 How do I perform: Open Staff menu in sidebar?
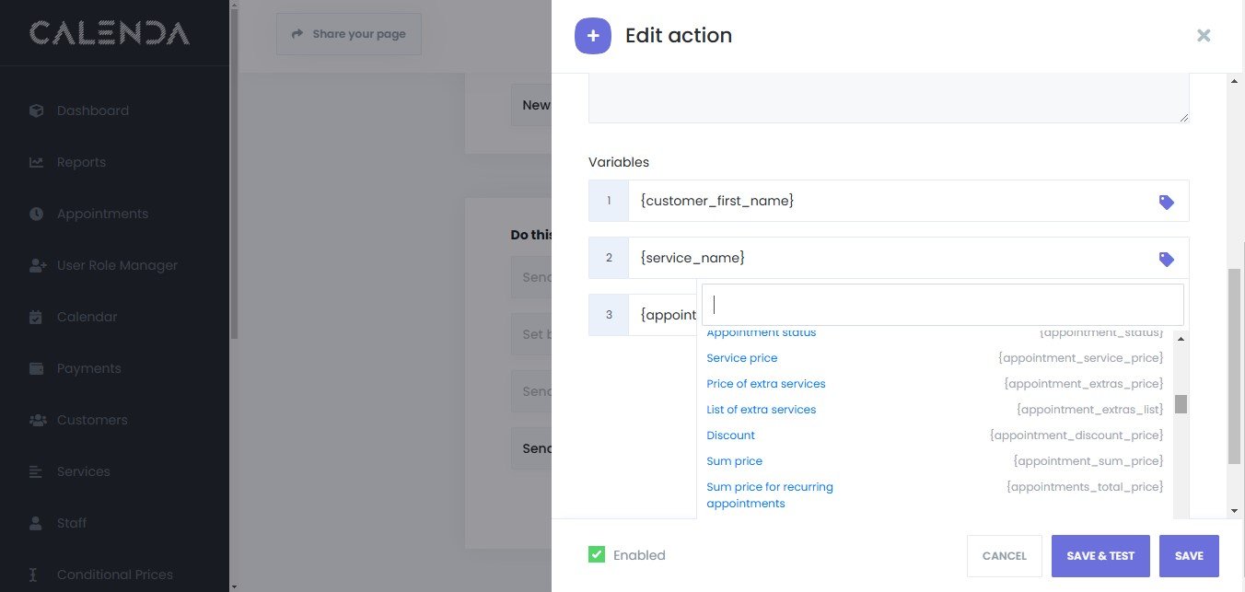71,523
